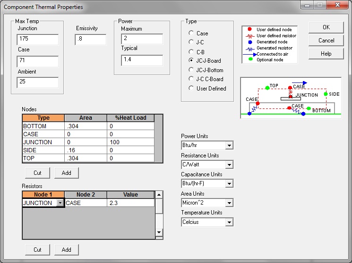Edit the Case max temp field

37,61
